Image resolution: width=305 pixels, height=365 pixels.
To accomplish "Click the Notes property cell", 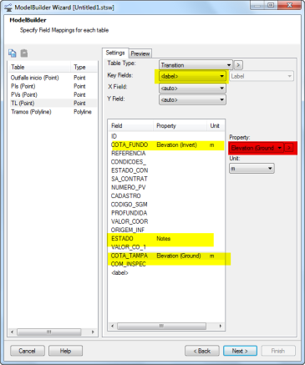I will [164, 239].
